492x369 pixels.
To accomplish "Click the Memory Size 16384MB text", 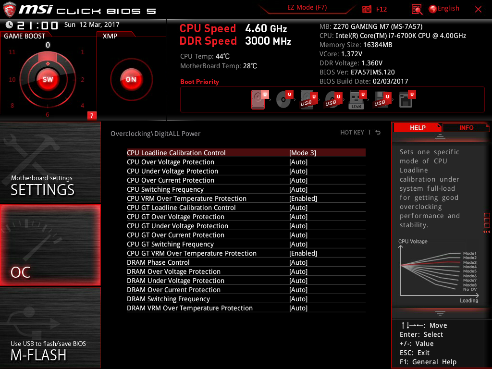I will (x=356, y=45).
